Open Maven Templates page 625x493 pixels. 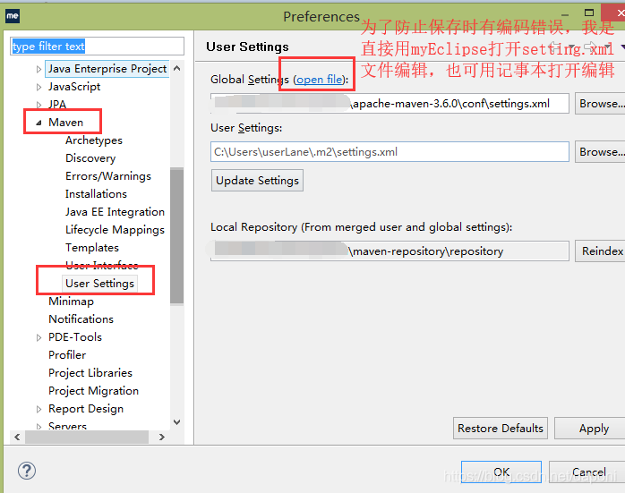92,248
